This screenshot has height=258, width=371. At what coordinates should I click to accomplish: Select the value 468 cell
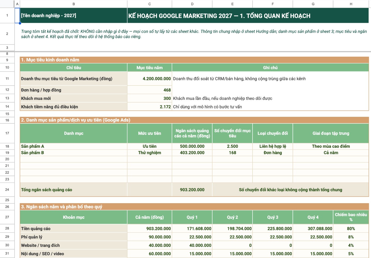(x=149, y=90)
